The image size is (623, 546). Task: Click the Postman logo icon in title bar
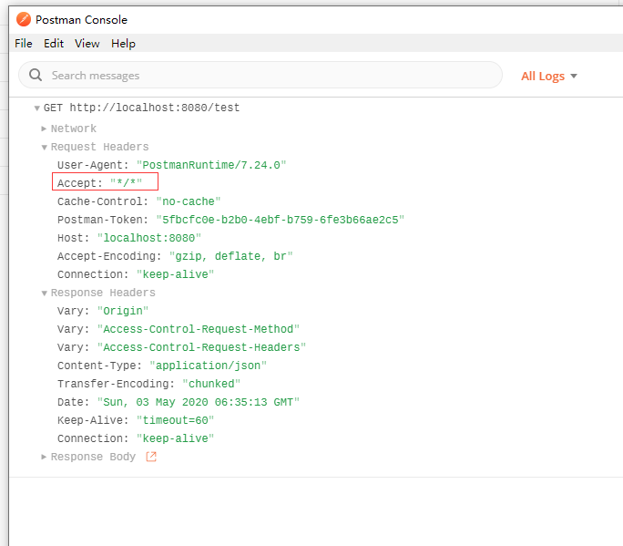tap(23, 19)
